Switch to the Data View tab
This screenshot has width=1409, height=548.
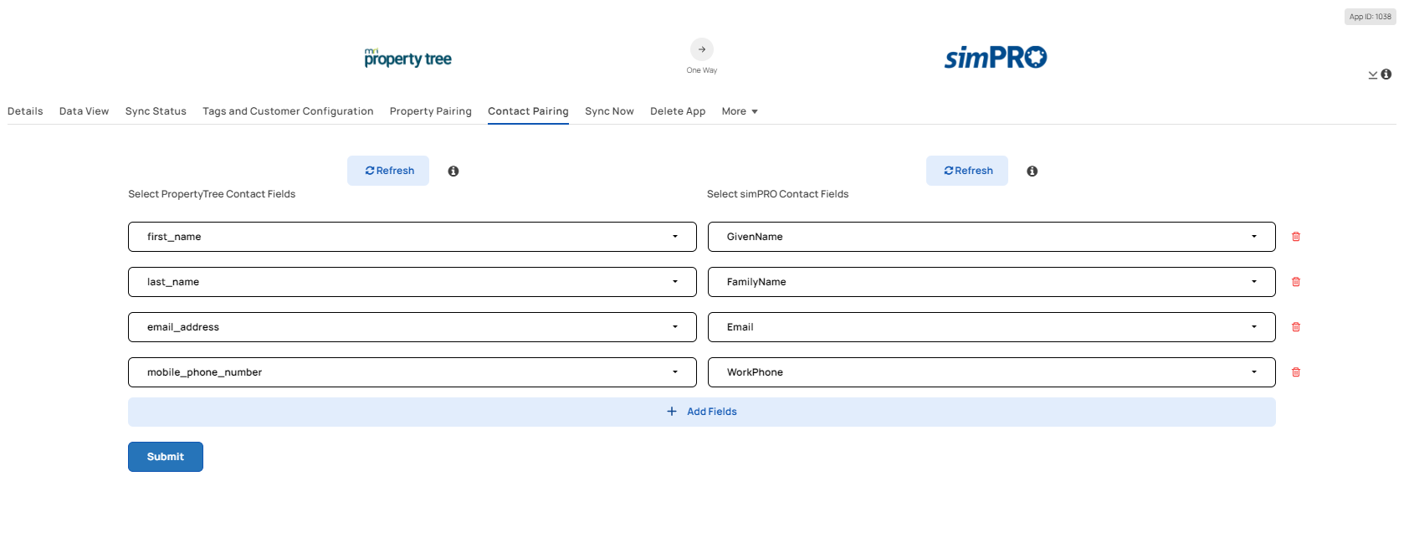tap(84, 111)
